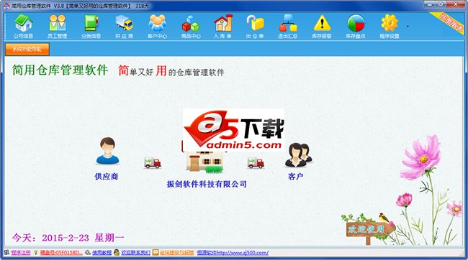Screen dimensions: 468x260
Task: Open 入库单 stock-in order
Action: point(222,27)
